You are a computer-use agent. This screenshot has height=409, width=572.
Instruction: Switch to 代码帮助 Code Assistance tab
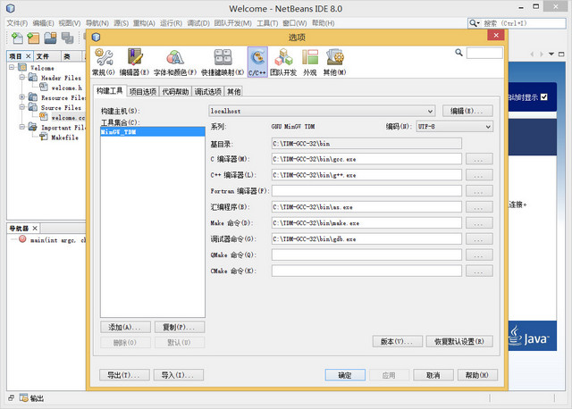coord(175,91)
